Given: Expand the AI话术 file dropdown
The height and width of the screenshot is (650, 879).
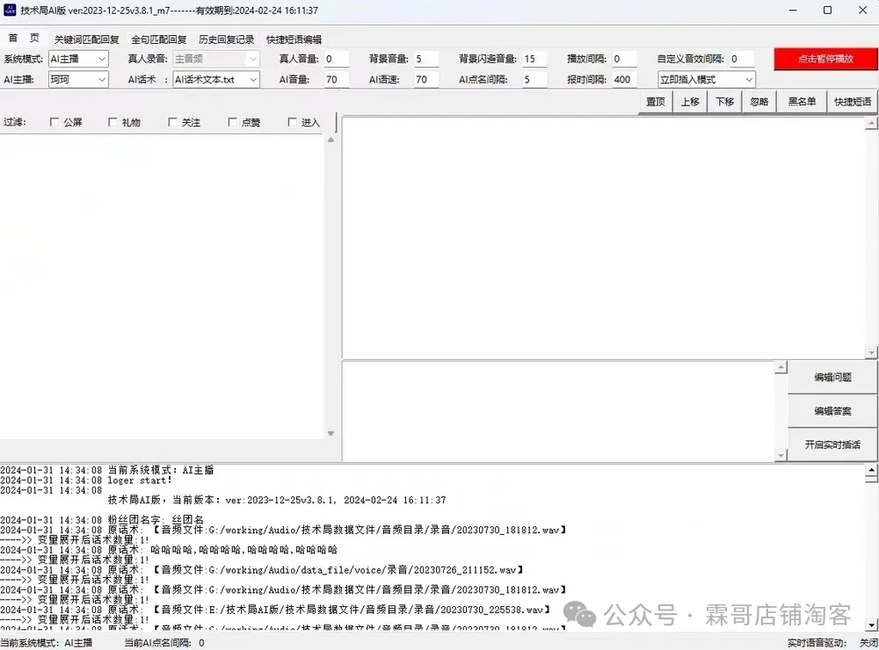Looking at the screenshot, I should point(215,79).
